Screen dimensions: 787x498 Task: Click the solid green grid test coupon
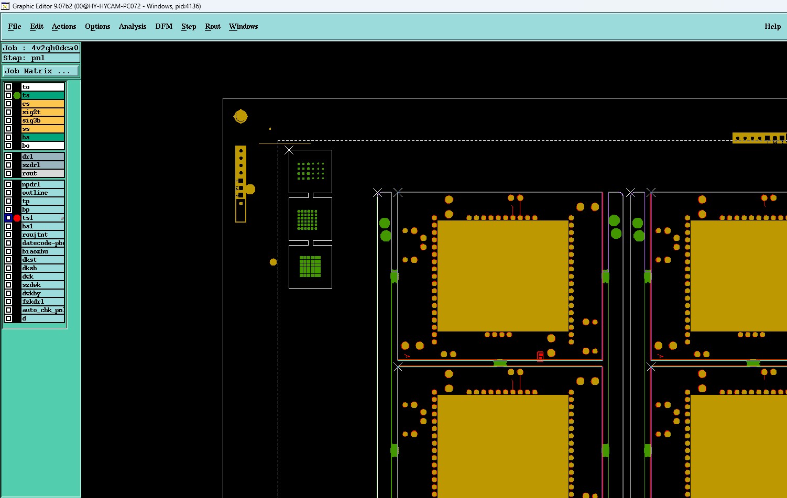pos(310,266)
